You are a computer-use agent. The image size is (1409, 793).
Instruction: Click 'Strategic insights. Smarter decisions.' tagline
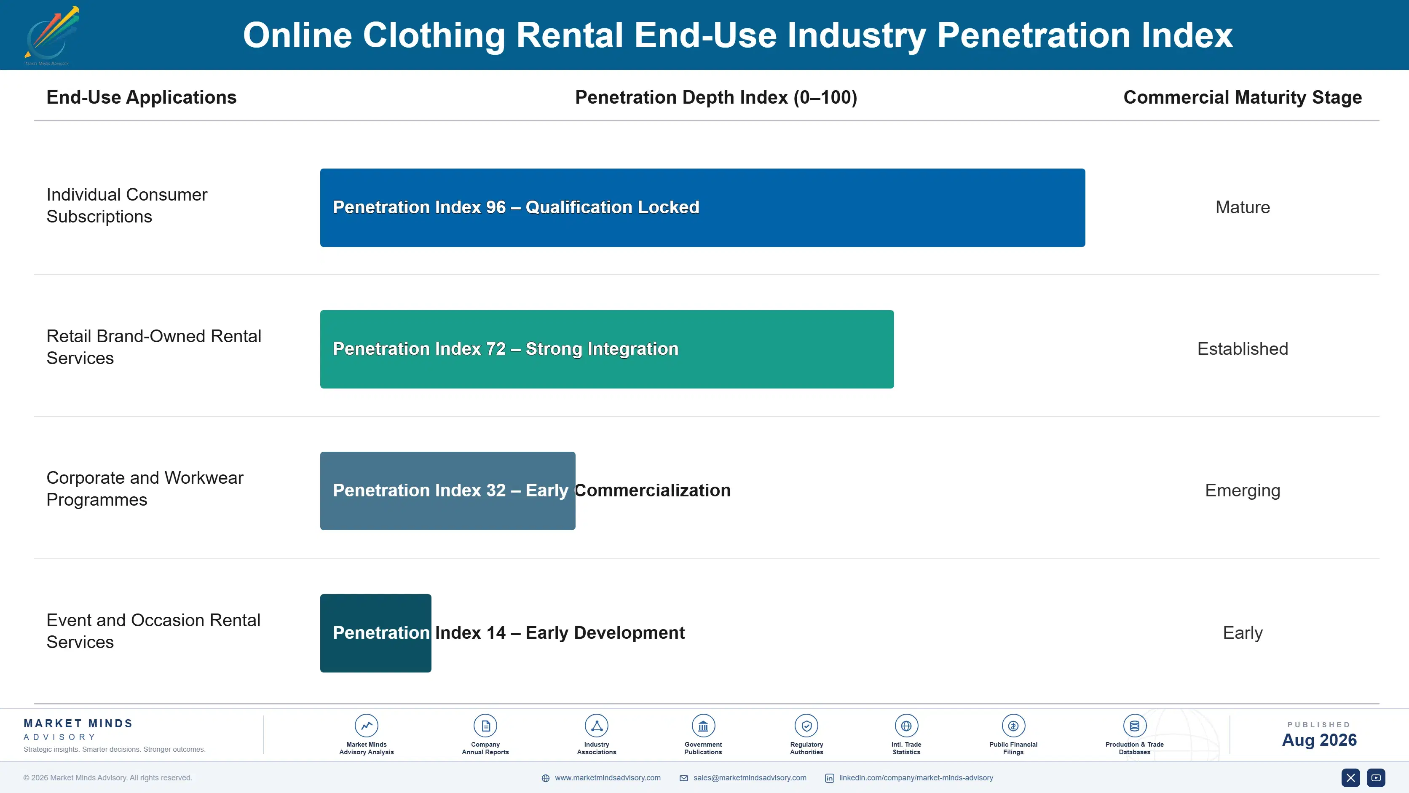pos(114,749)
